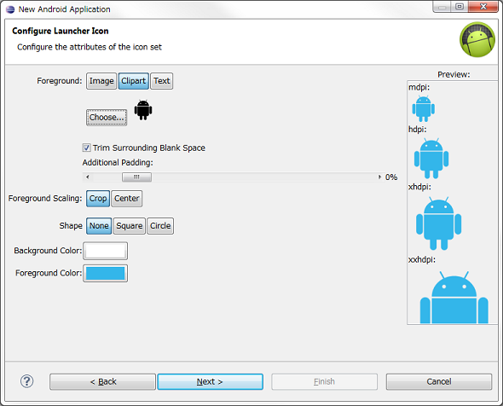The height and width of the screenshot is (406, 503).
Task: Open the Background Color picker swatch
Action: [x=105, y=251]
